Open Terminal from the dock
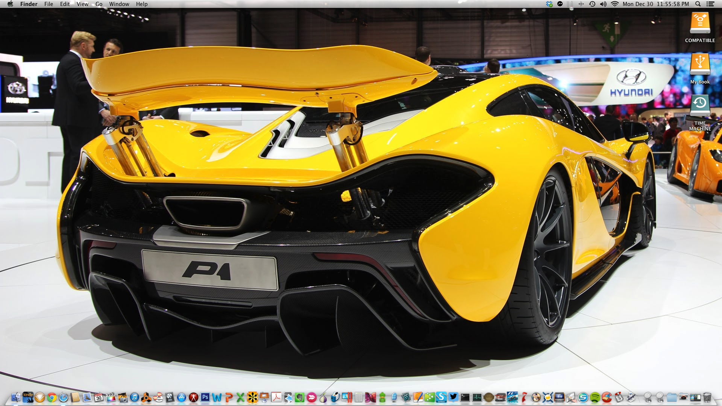This screenshot has height=406, width=722. [x=465, y=397]
